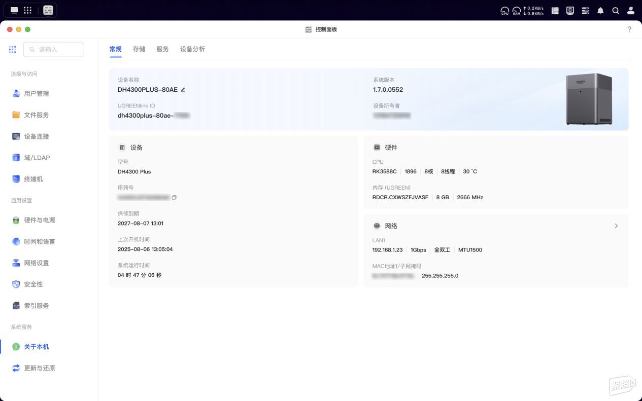
Task: Select device name DH4300PLUS-80AE
Action: (148, 90)
